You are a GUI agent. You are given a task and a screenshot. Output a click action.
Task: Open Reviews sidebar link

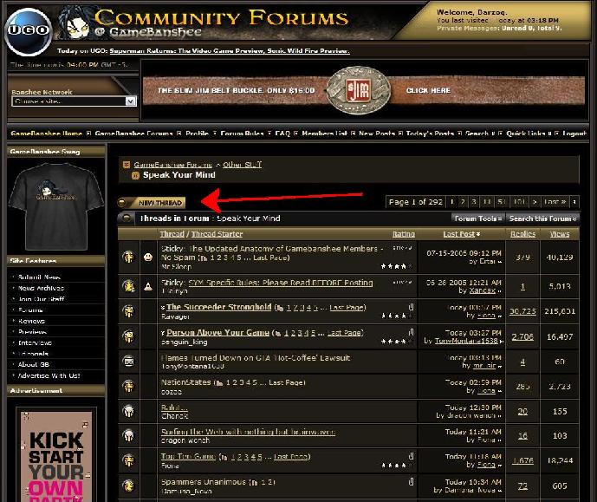coord(31,321)
